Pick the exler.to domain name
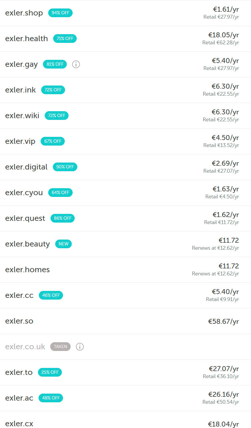 (x=19, y=372)
